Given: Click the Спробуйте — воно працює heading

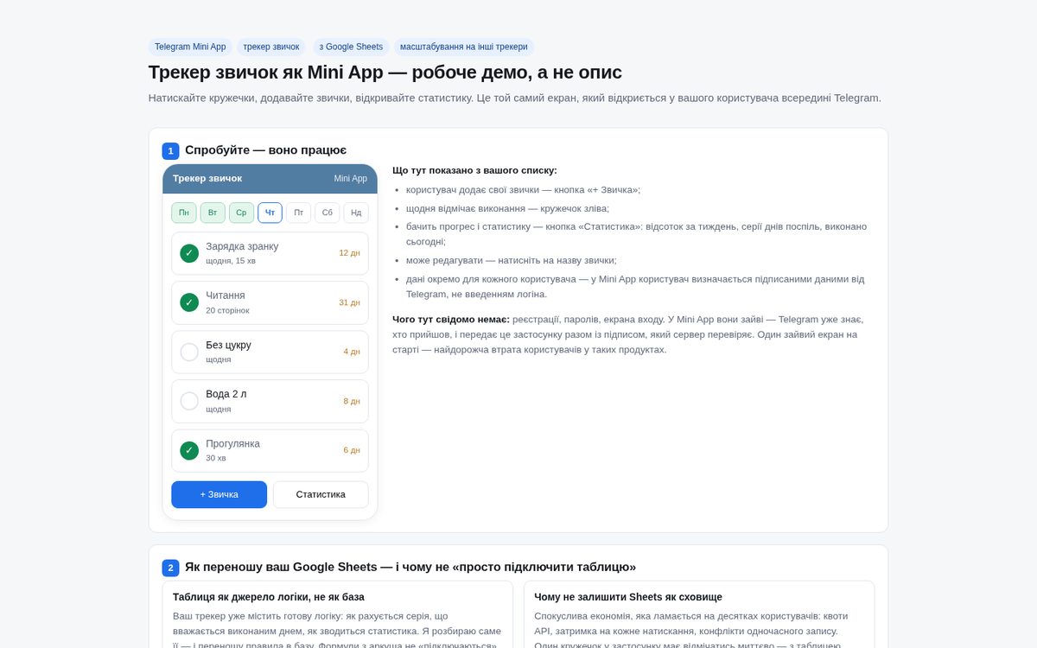Looking at the screenshot, I should click(265, 150).
